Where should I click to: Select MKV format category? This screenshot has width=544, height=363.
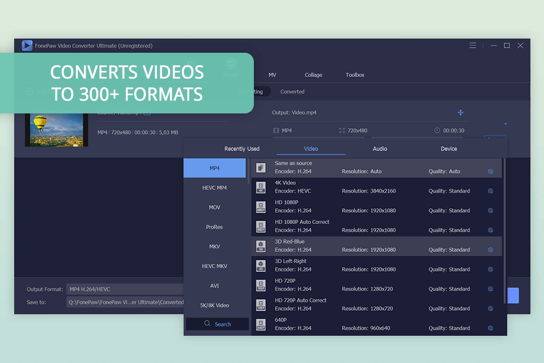point(214,247)
